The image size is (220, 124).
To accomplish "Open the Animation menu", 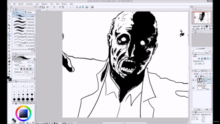I will coord(29,4).
